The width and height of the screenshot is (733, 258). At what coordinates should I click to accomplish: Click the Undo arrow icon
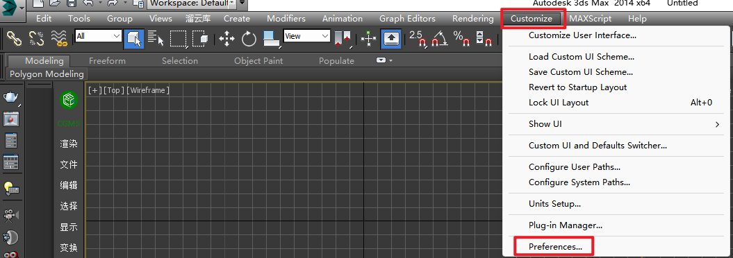88,3
